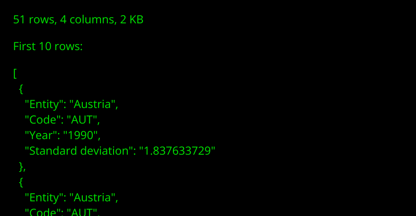Click the "1.837633729" value
Image resolution: width=416 pixels, height=216 pixels.
(x=177, y=151)
